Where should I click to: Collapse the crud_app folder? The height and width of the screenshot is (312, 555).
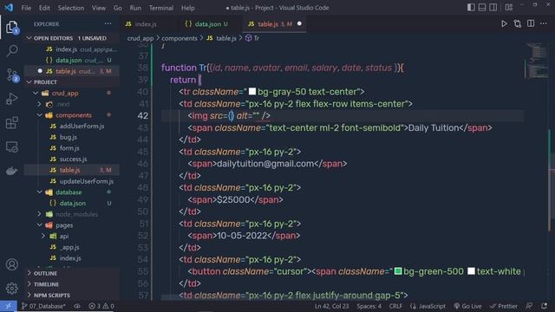pos(36,93)
